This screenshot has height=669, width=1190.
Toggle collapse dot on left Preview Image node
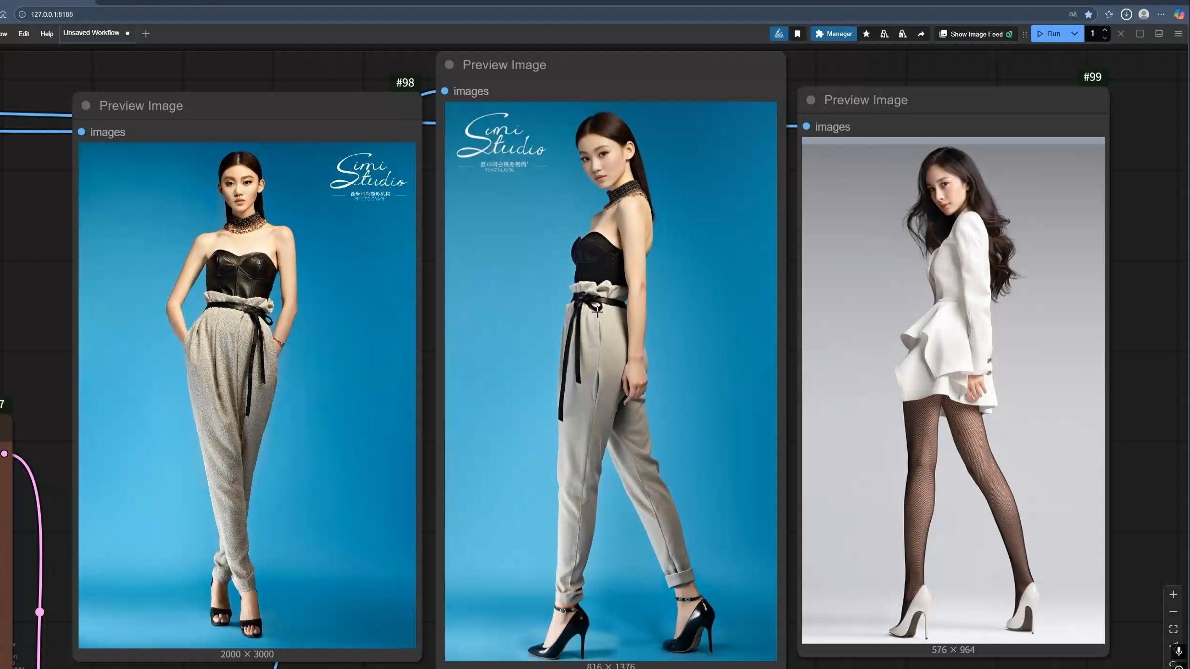click(86, 106)
